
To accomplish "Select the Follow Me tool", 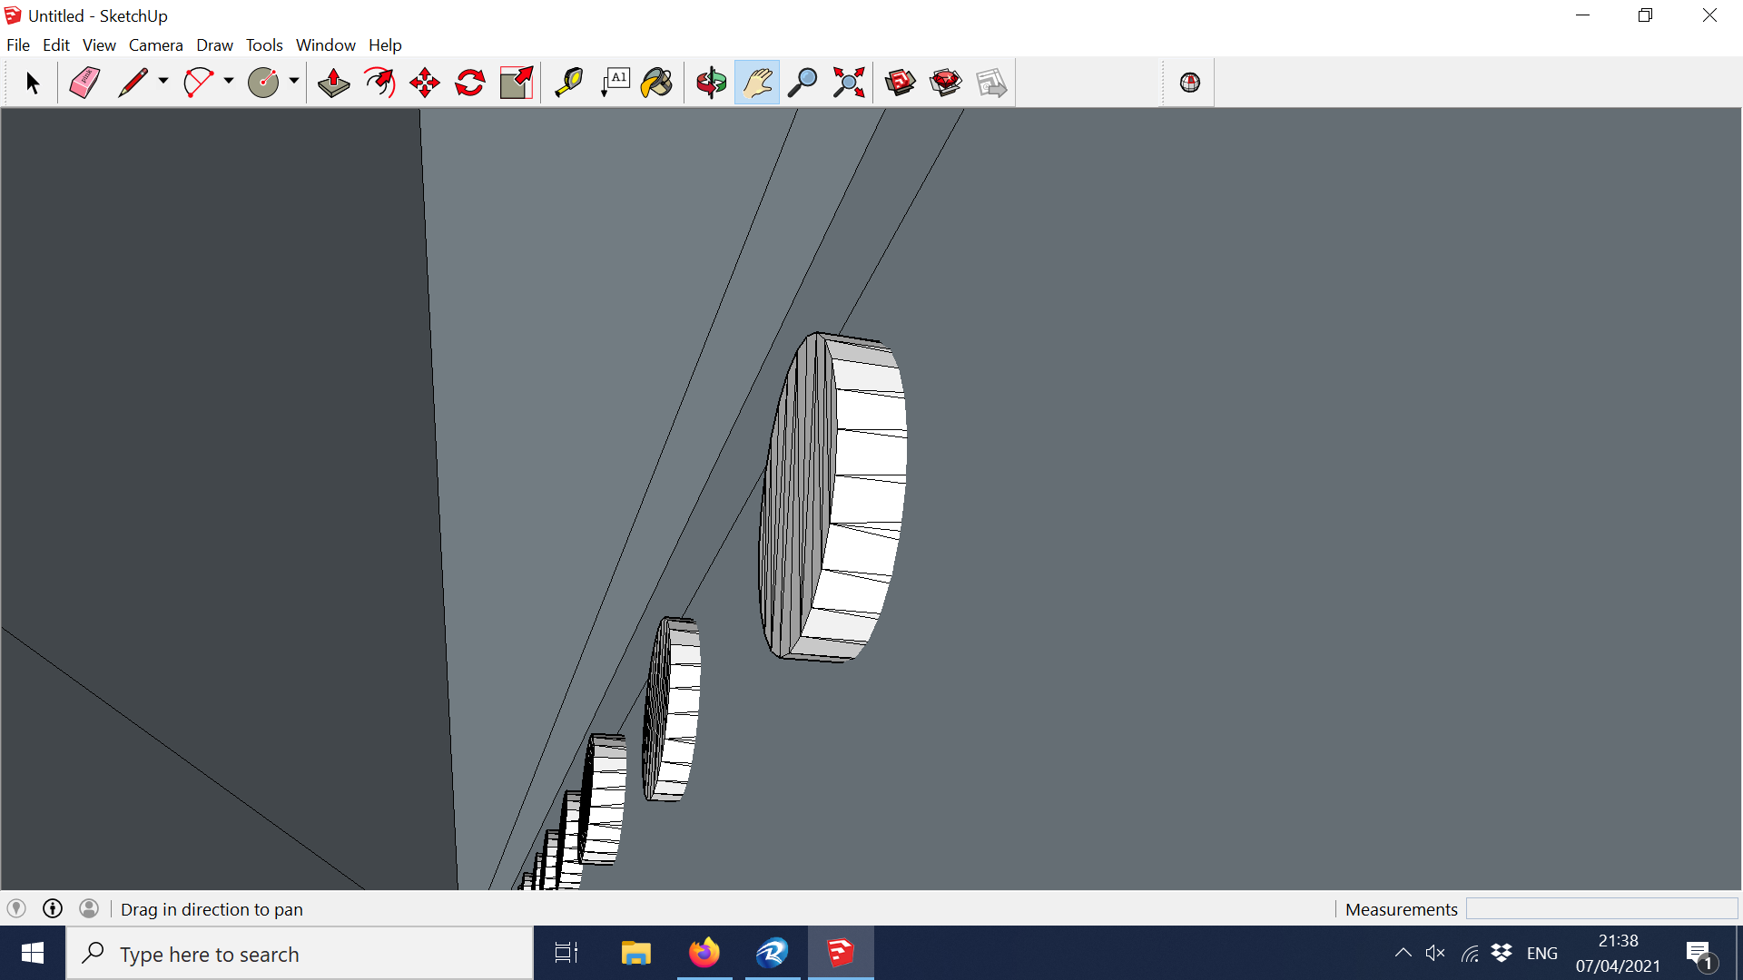I will (x=379, y=82).
